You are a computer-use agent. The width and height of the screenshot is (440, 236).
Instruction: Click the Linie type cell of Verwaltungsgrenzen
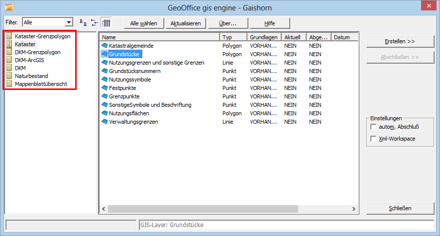coord(228,122)
